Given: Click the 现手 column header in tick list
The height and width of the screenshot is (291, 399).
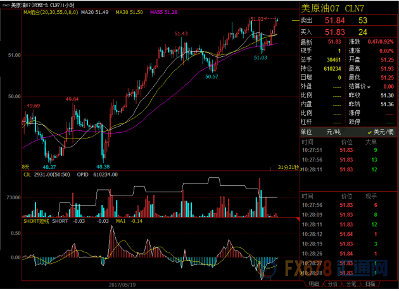Looking at the screenshot, I should (371, 196).
